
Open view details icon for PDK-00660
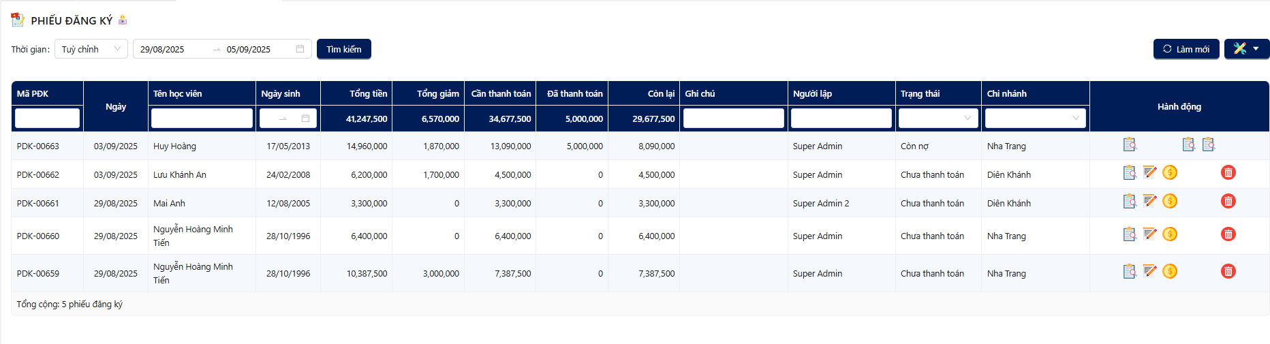pos(1129,234)
